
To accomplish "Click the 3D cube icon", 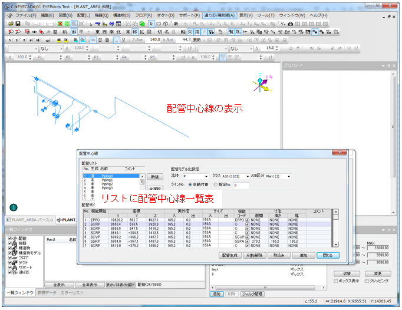I will pyautogui.click(x=166, y=24).
